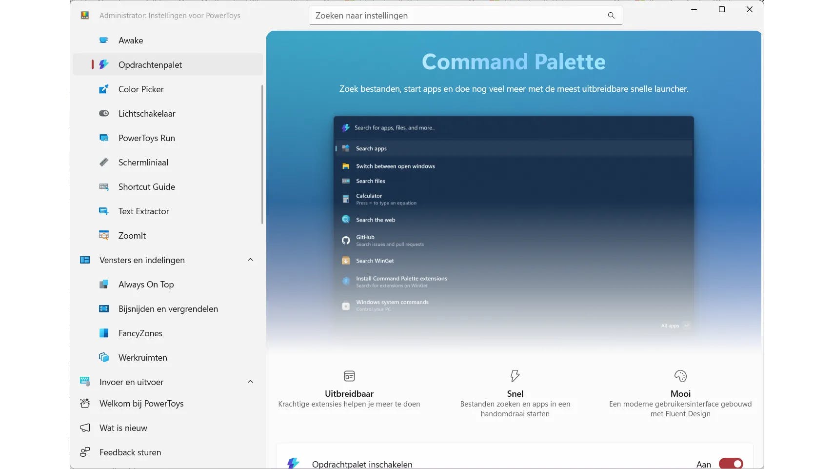Click the Uitbreidbaar extension icon
This screenshot has height=469, width=833.
(x=349, y=376)
